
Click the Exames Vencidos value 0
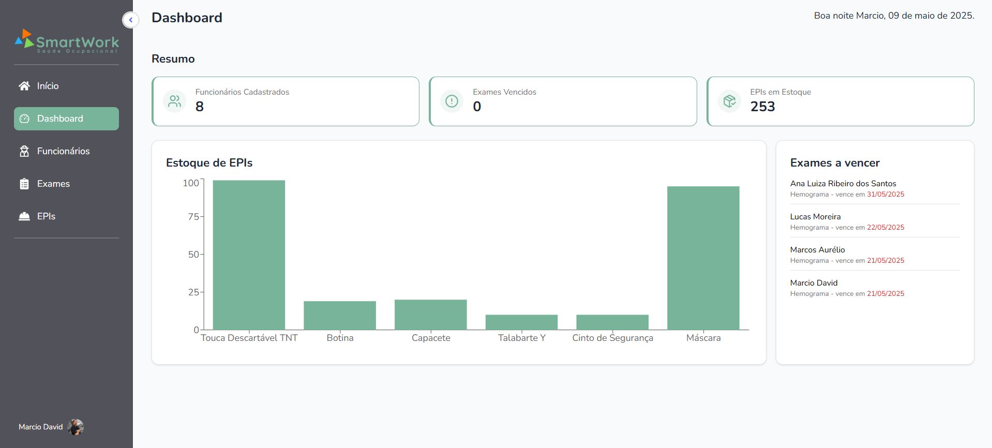tap(477, 107)
